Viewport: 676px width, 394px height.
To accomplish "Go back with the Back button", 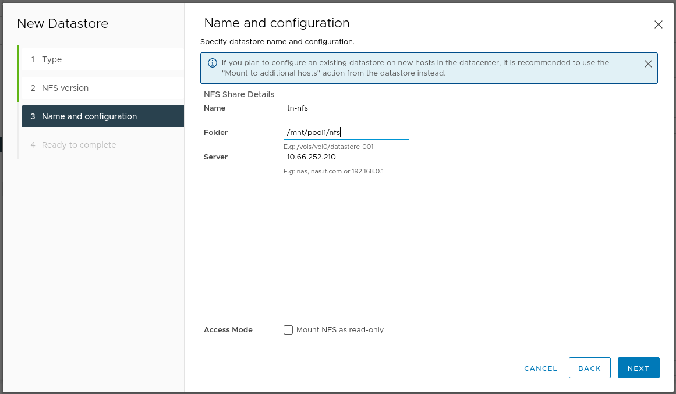I will [x=589, y=368].
